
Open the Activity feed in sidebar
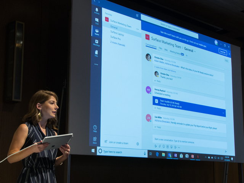point(97,10)
